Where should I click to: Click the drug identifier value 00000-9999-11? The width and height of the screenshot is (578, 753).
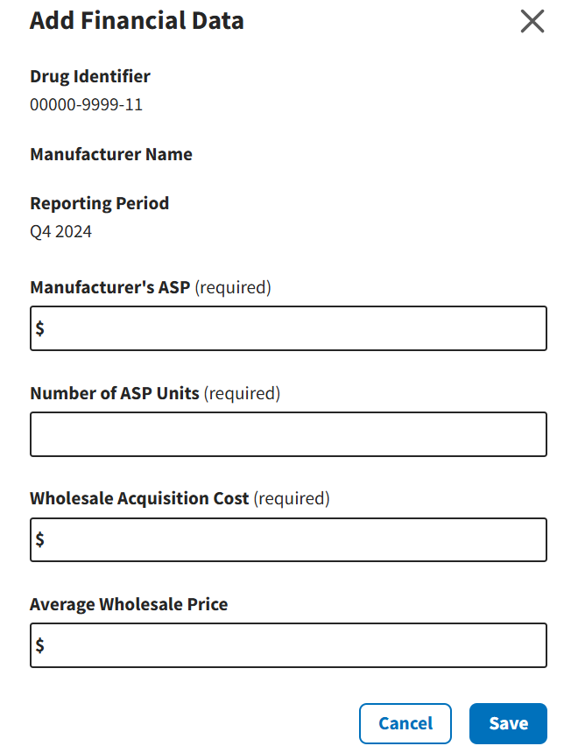pyautogui.click(x=86, y=105)
